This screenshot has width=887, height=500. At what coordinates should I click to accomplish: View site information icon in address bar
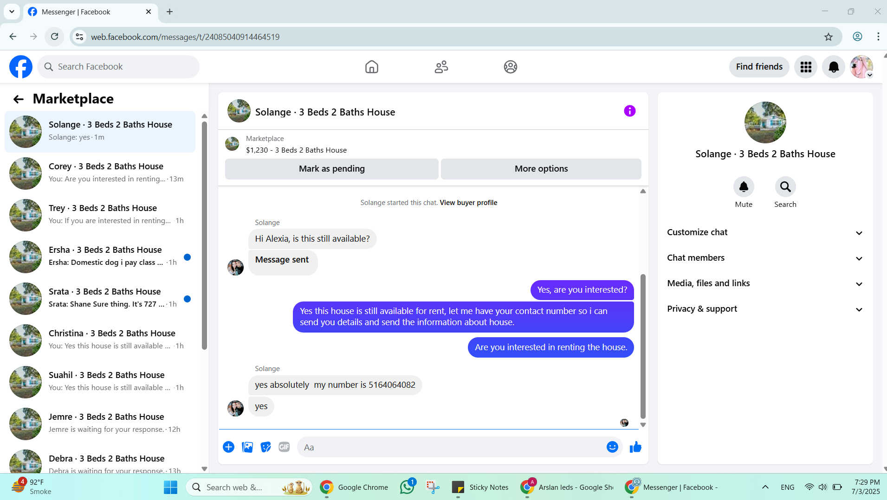(80, 37)
